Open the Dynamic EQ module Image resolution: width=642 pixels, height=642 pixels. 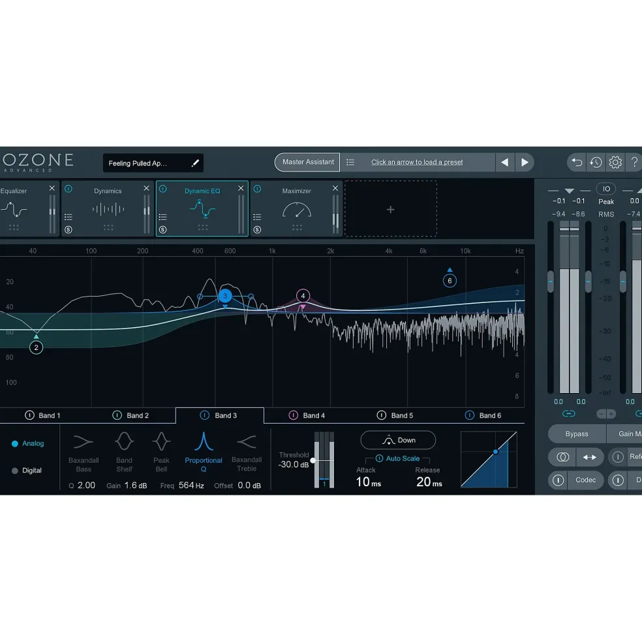point(202,209)
